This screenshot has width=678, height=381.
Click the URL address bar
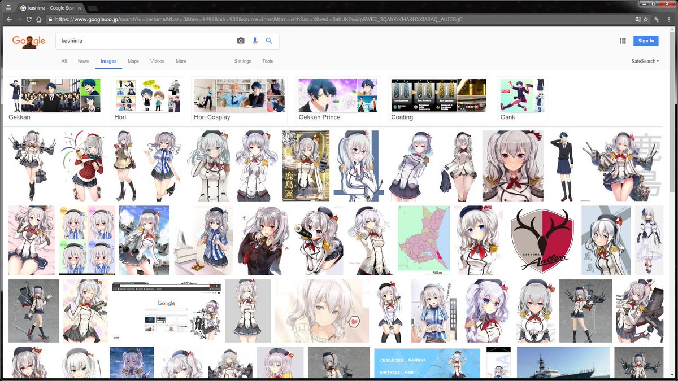click(339, 19)
